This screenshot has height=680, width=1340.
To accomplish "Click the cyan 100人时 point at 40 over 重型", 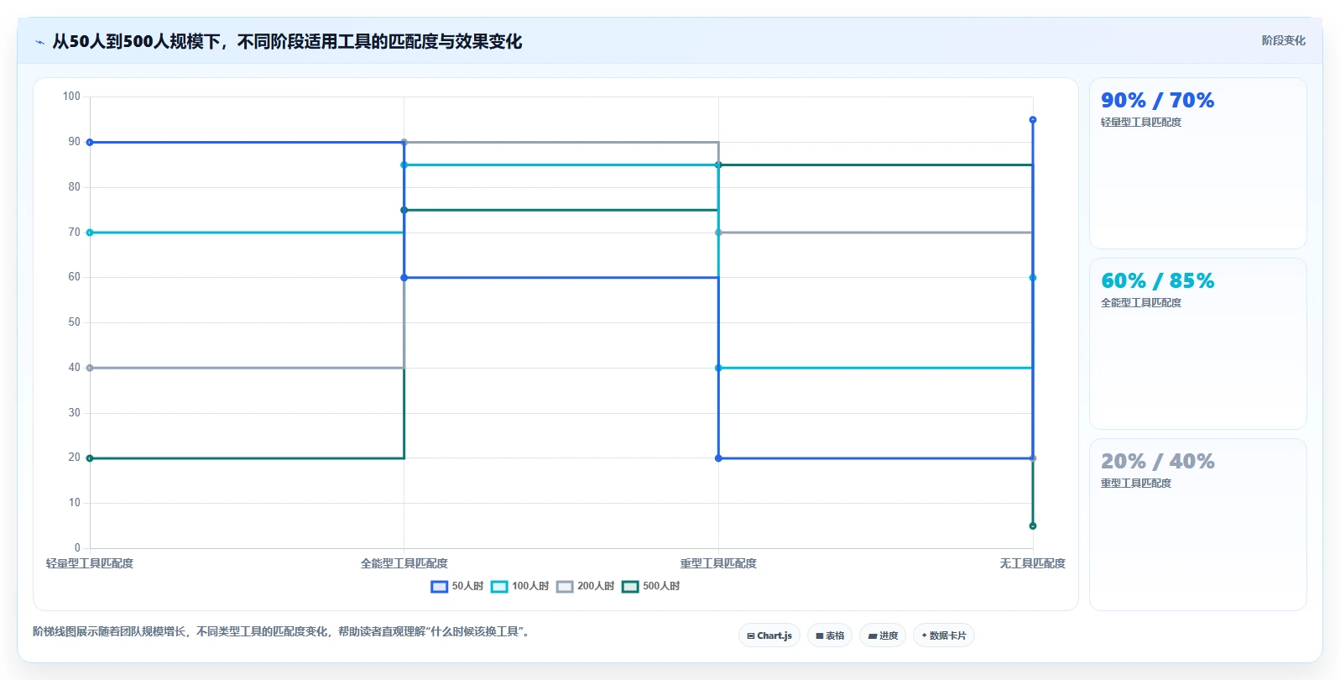I will click(x=718, y=368).
